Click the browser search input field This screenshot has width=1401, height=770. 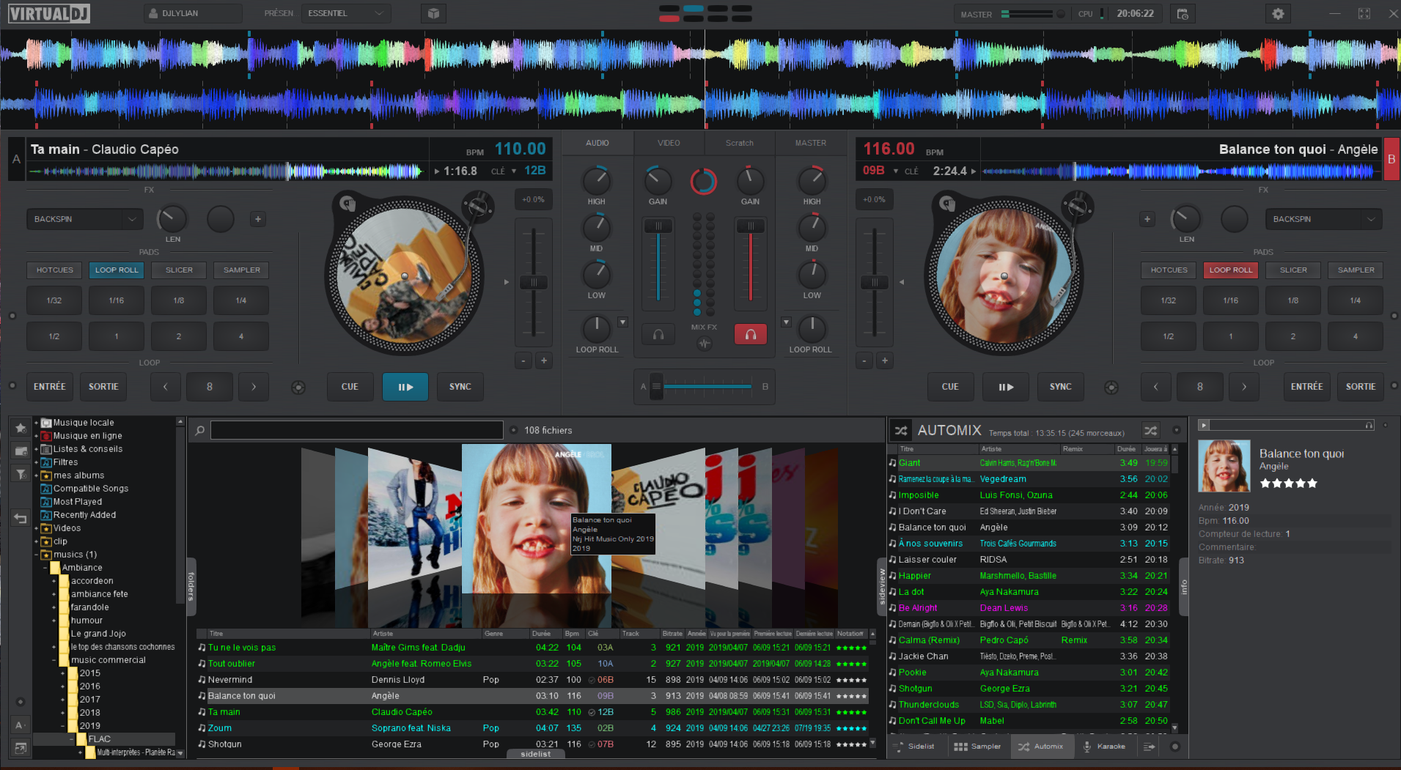(357, 431)
